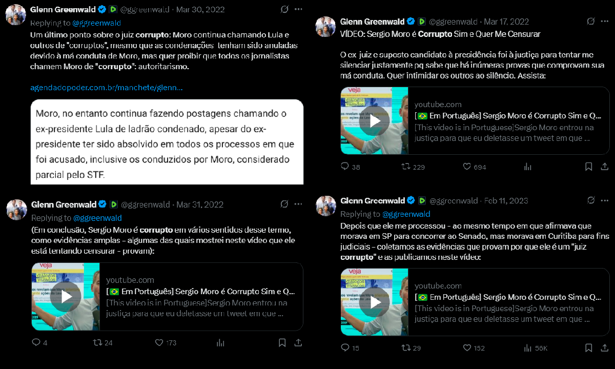Reply to the Mar 17, 2022 tweet
Image resolution: width=615 pixels, height=369 pixels.
[345, 167]
